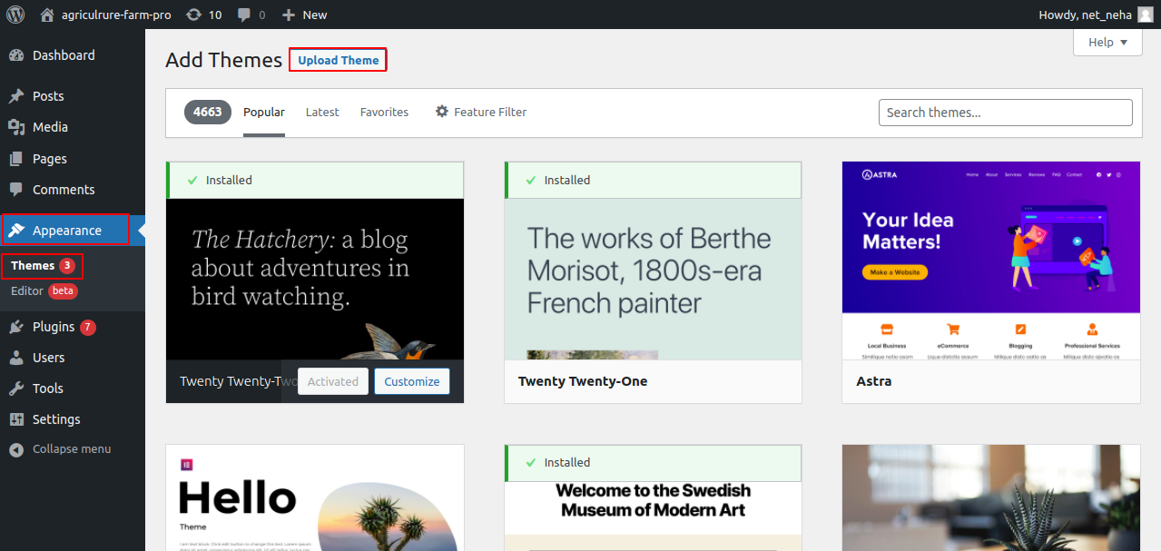Open the updates icon showing 10
The height and width of the screenshot is (551, 1161).
[203, 15]
